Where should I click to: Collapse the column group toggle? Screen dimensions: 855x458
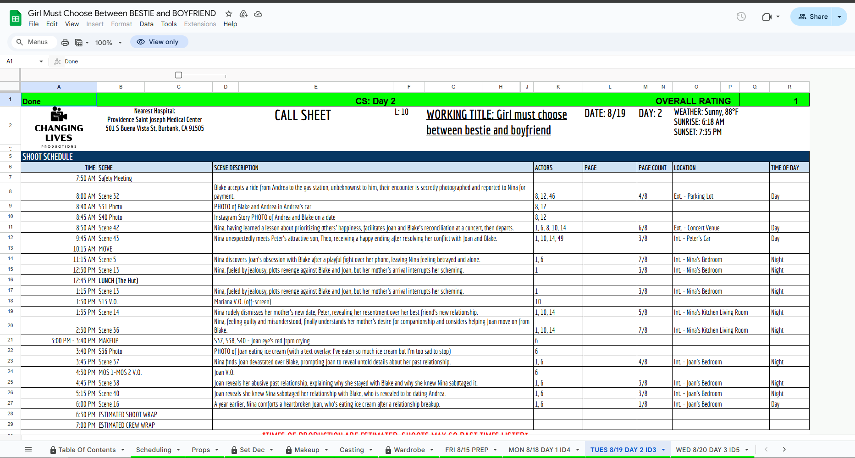coord(179,75)
